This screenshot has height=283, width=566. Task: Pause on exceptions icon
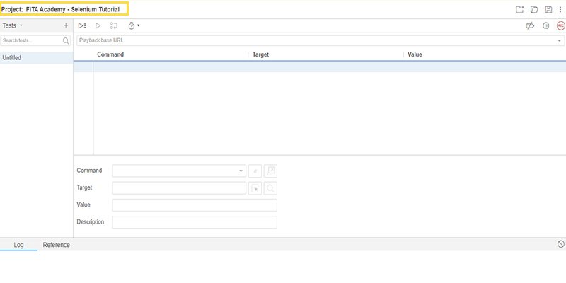click(545, 25)
